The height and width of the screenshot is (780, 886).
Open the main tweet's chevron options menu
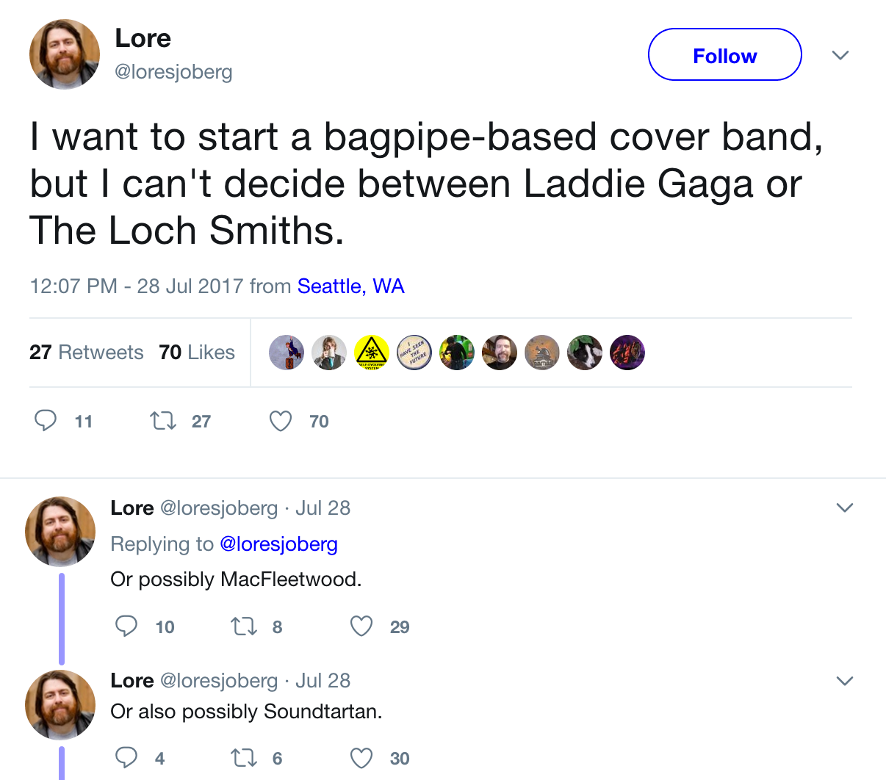point(840,55)
